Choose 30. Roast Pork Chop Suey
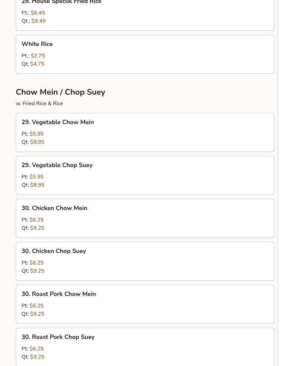Viewport: 285px width, 366px height. tap(58, 337)
